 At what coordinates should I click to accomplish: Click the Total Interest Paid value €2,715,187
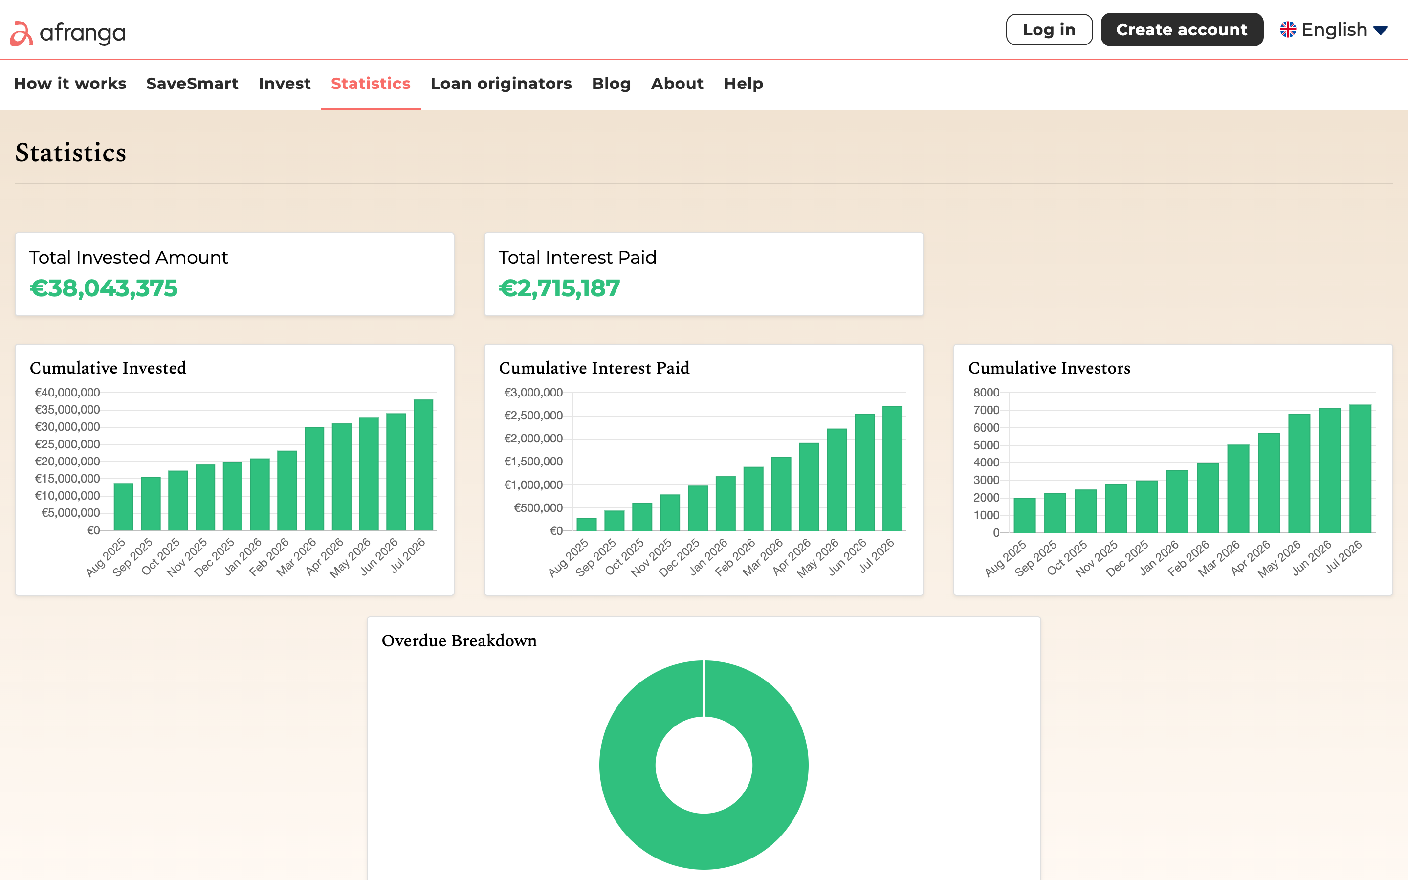(559, 288)
